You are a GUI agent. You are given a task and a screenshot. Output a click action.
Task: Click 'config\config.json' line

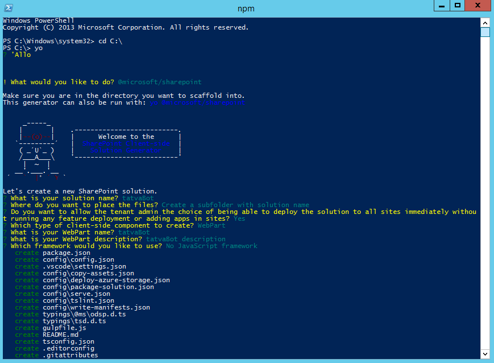click(78, 259)
